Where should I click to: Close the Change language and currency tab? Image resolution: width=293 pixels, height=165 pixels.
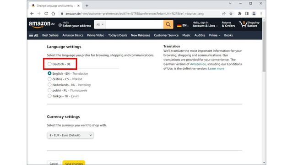coord(78,6)
